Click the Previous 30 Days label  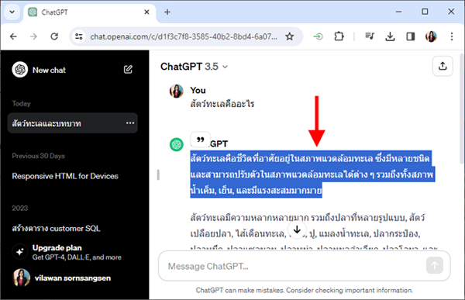(38, 156)
